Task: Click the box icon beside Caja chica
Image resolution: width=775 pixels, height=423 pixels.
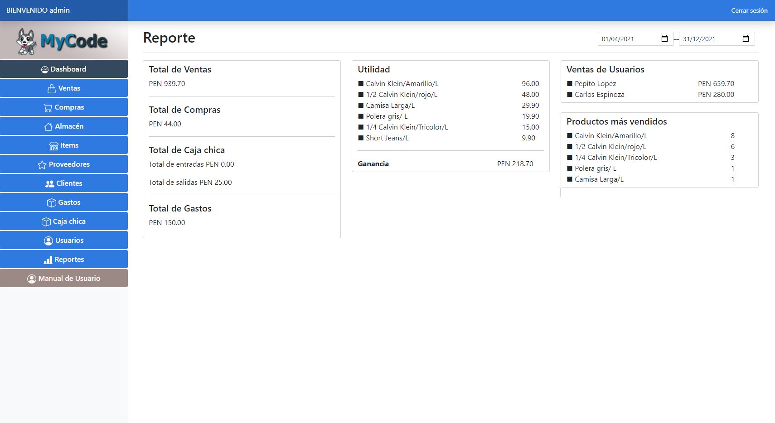Action: pos(46,222)
